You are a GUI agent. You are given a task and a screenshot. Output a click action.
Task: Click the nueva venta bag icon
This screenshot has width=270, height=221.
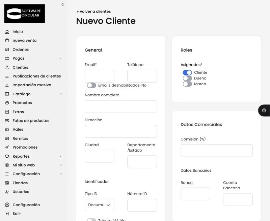point(7,40)
